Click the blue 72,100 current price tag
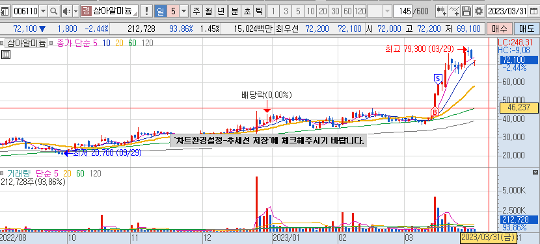 (x=519, y=60)
